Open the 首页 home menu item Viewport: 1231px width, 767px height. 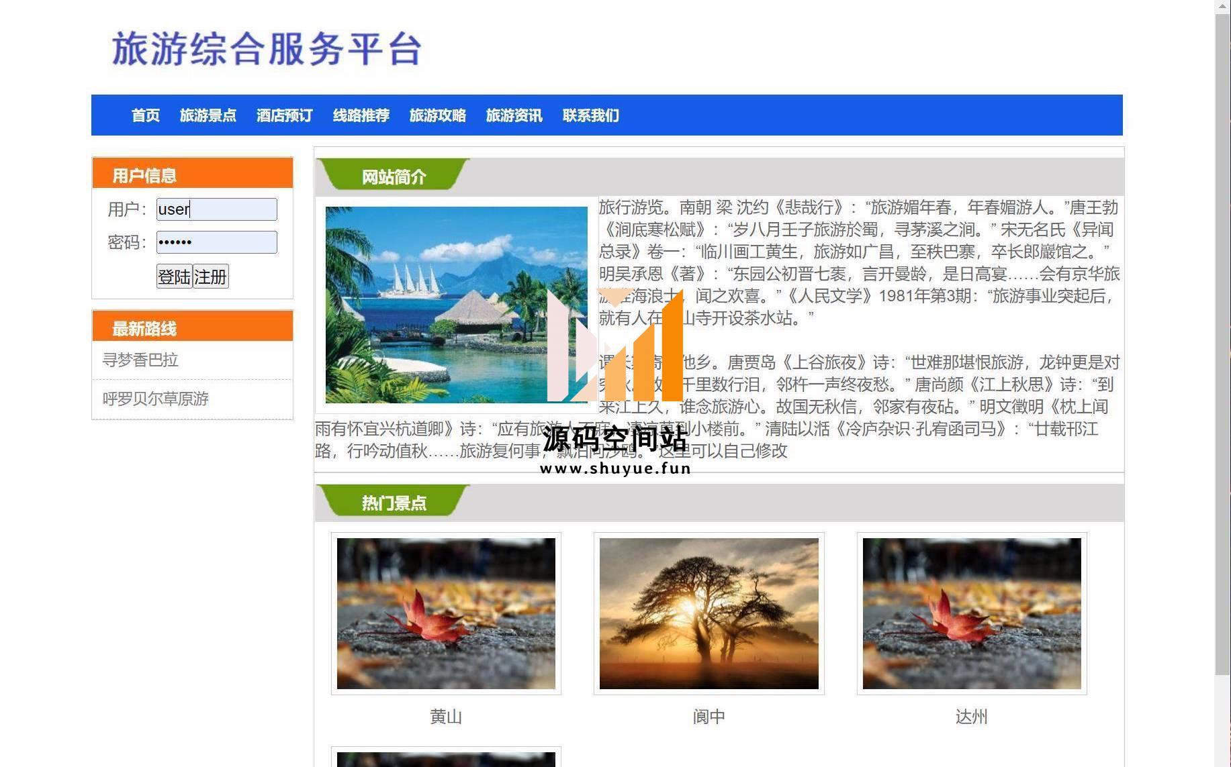(x=145, y=115)
